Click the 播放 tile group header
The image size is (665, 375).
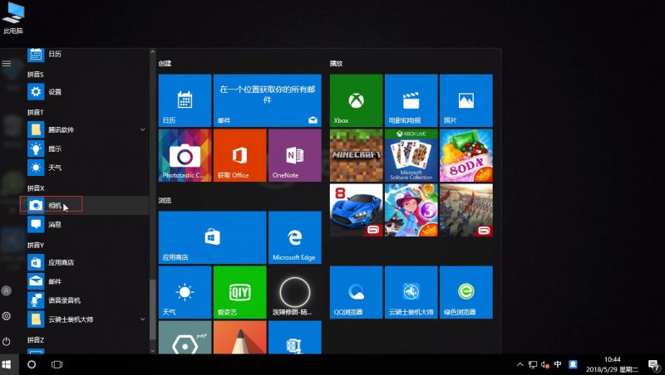tap(336, 64)
